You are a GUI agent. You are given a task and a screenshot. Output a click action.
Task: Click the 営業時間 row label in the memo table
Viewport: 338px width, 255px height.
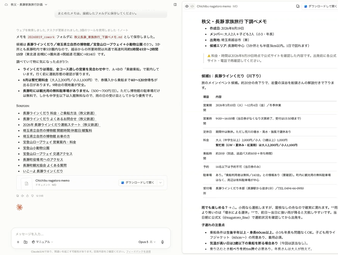[x=207, y=121]
